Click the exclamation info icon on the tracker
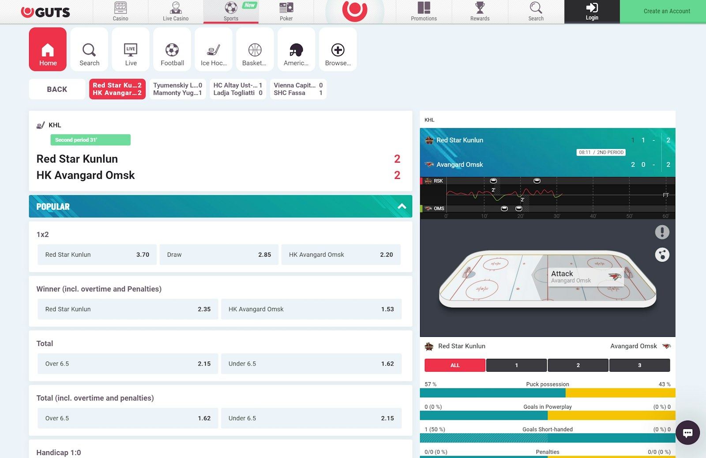Screen dimensions: 706x458 (x=662, y=232)
